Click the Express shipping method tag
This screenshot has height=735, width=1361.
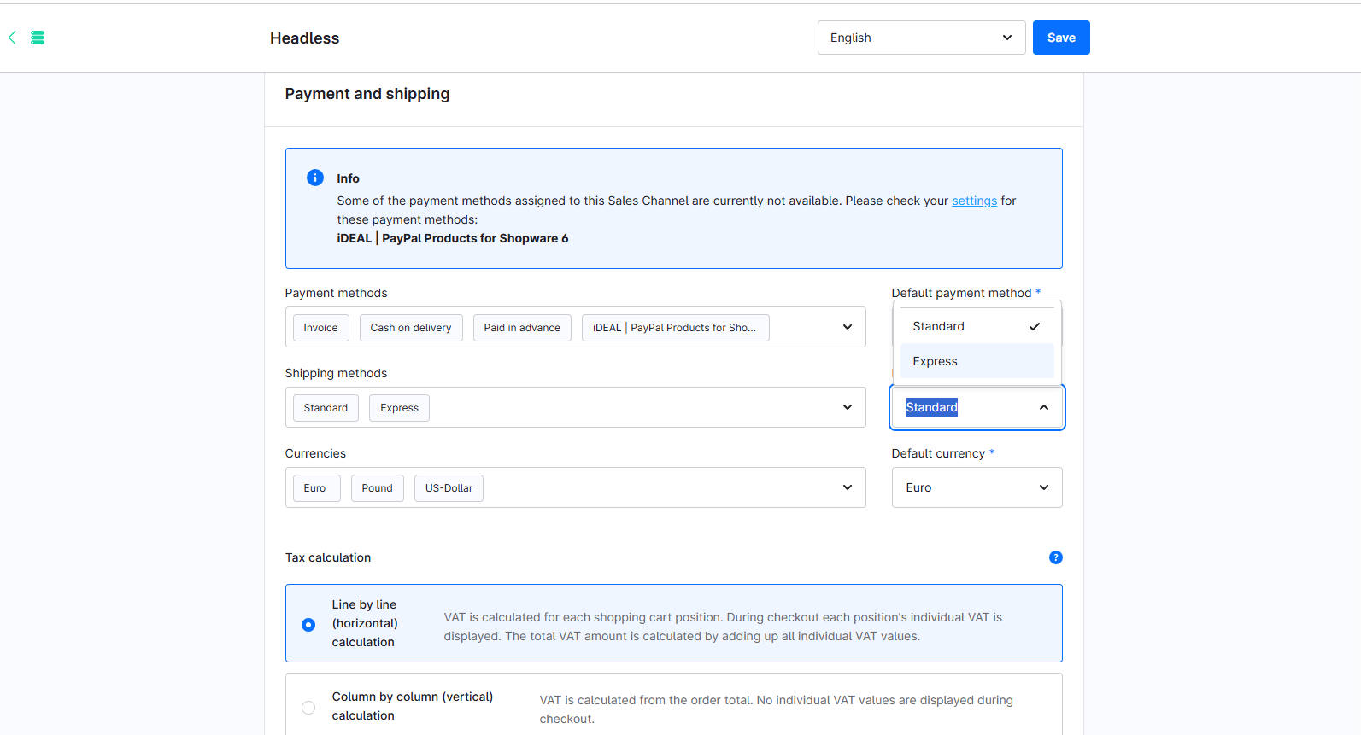tap(399, 408)
